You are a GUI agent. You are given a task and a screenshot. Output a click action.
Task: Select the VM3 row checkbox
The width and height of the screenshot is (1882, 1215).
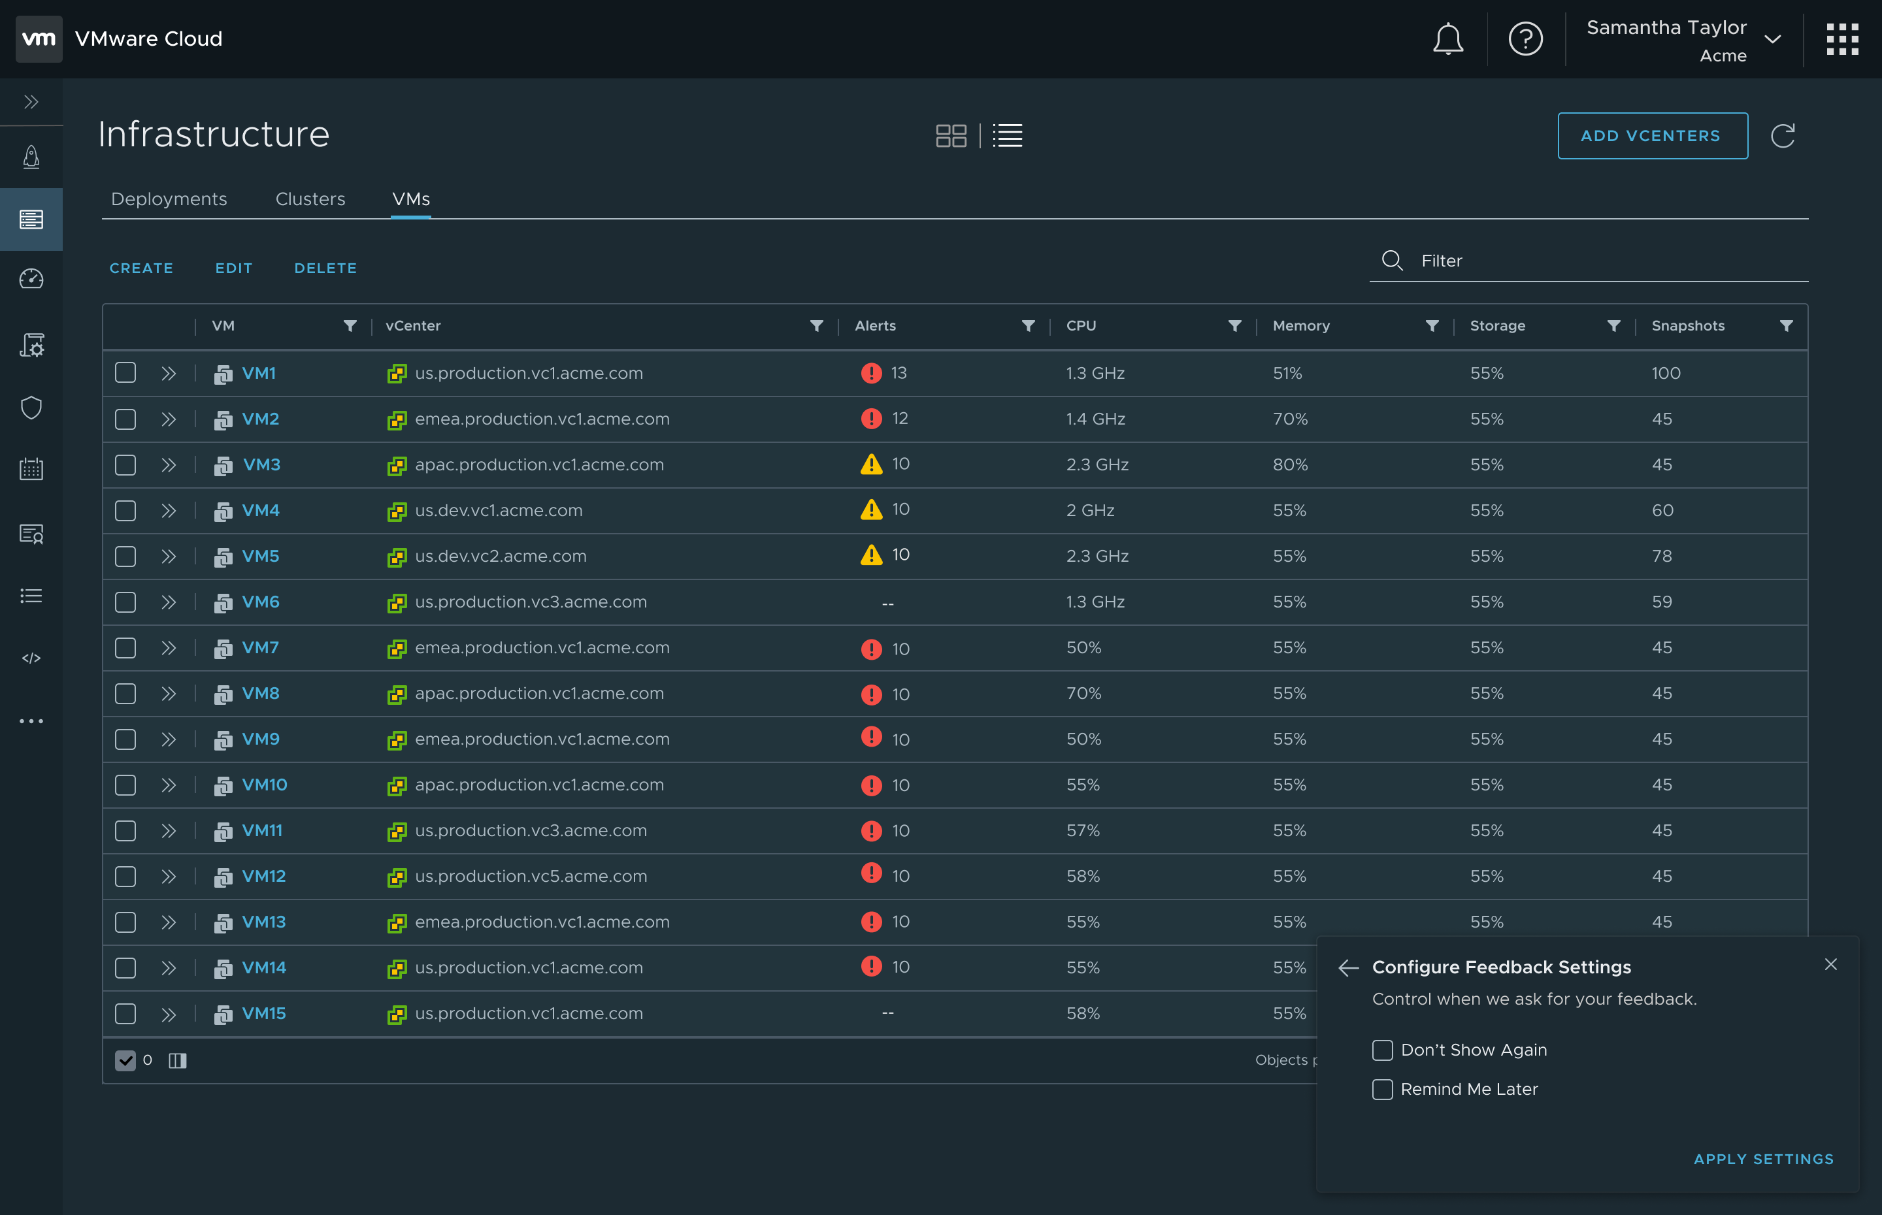[x=125, y=464]
